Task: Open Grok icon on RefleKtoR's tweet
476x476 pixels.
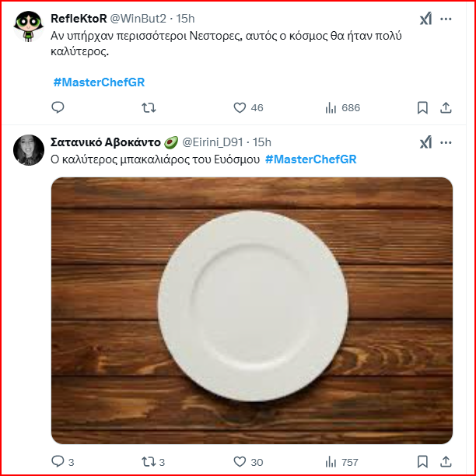Action: [x=425, y=19]
